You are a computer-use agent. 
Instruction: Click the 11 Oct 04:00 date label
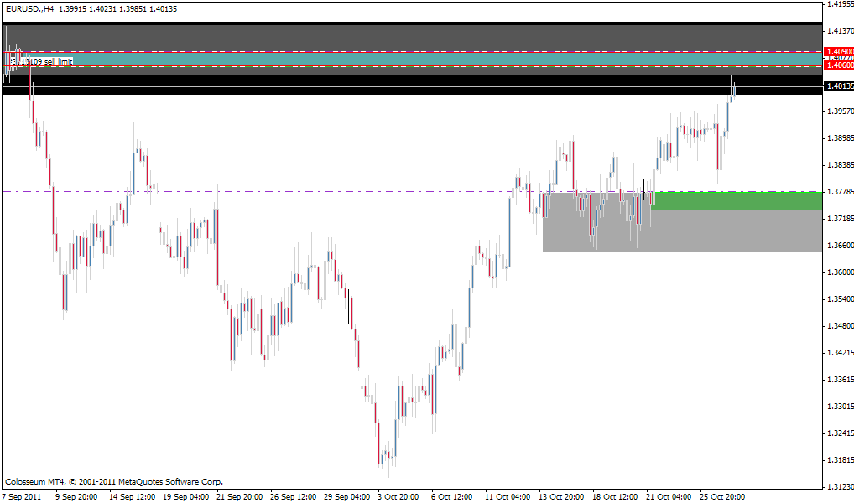pos(508,496)
